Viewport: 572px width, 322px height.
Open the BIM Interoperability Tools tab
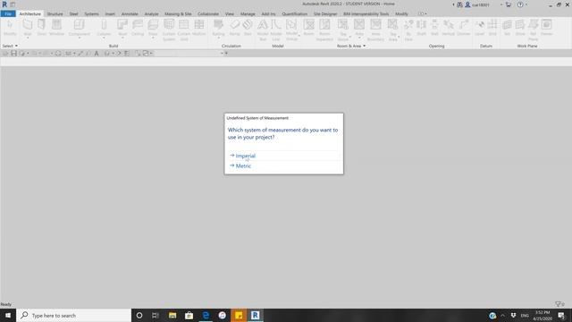[x=366, y=14]
